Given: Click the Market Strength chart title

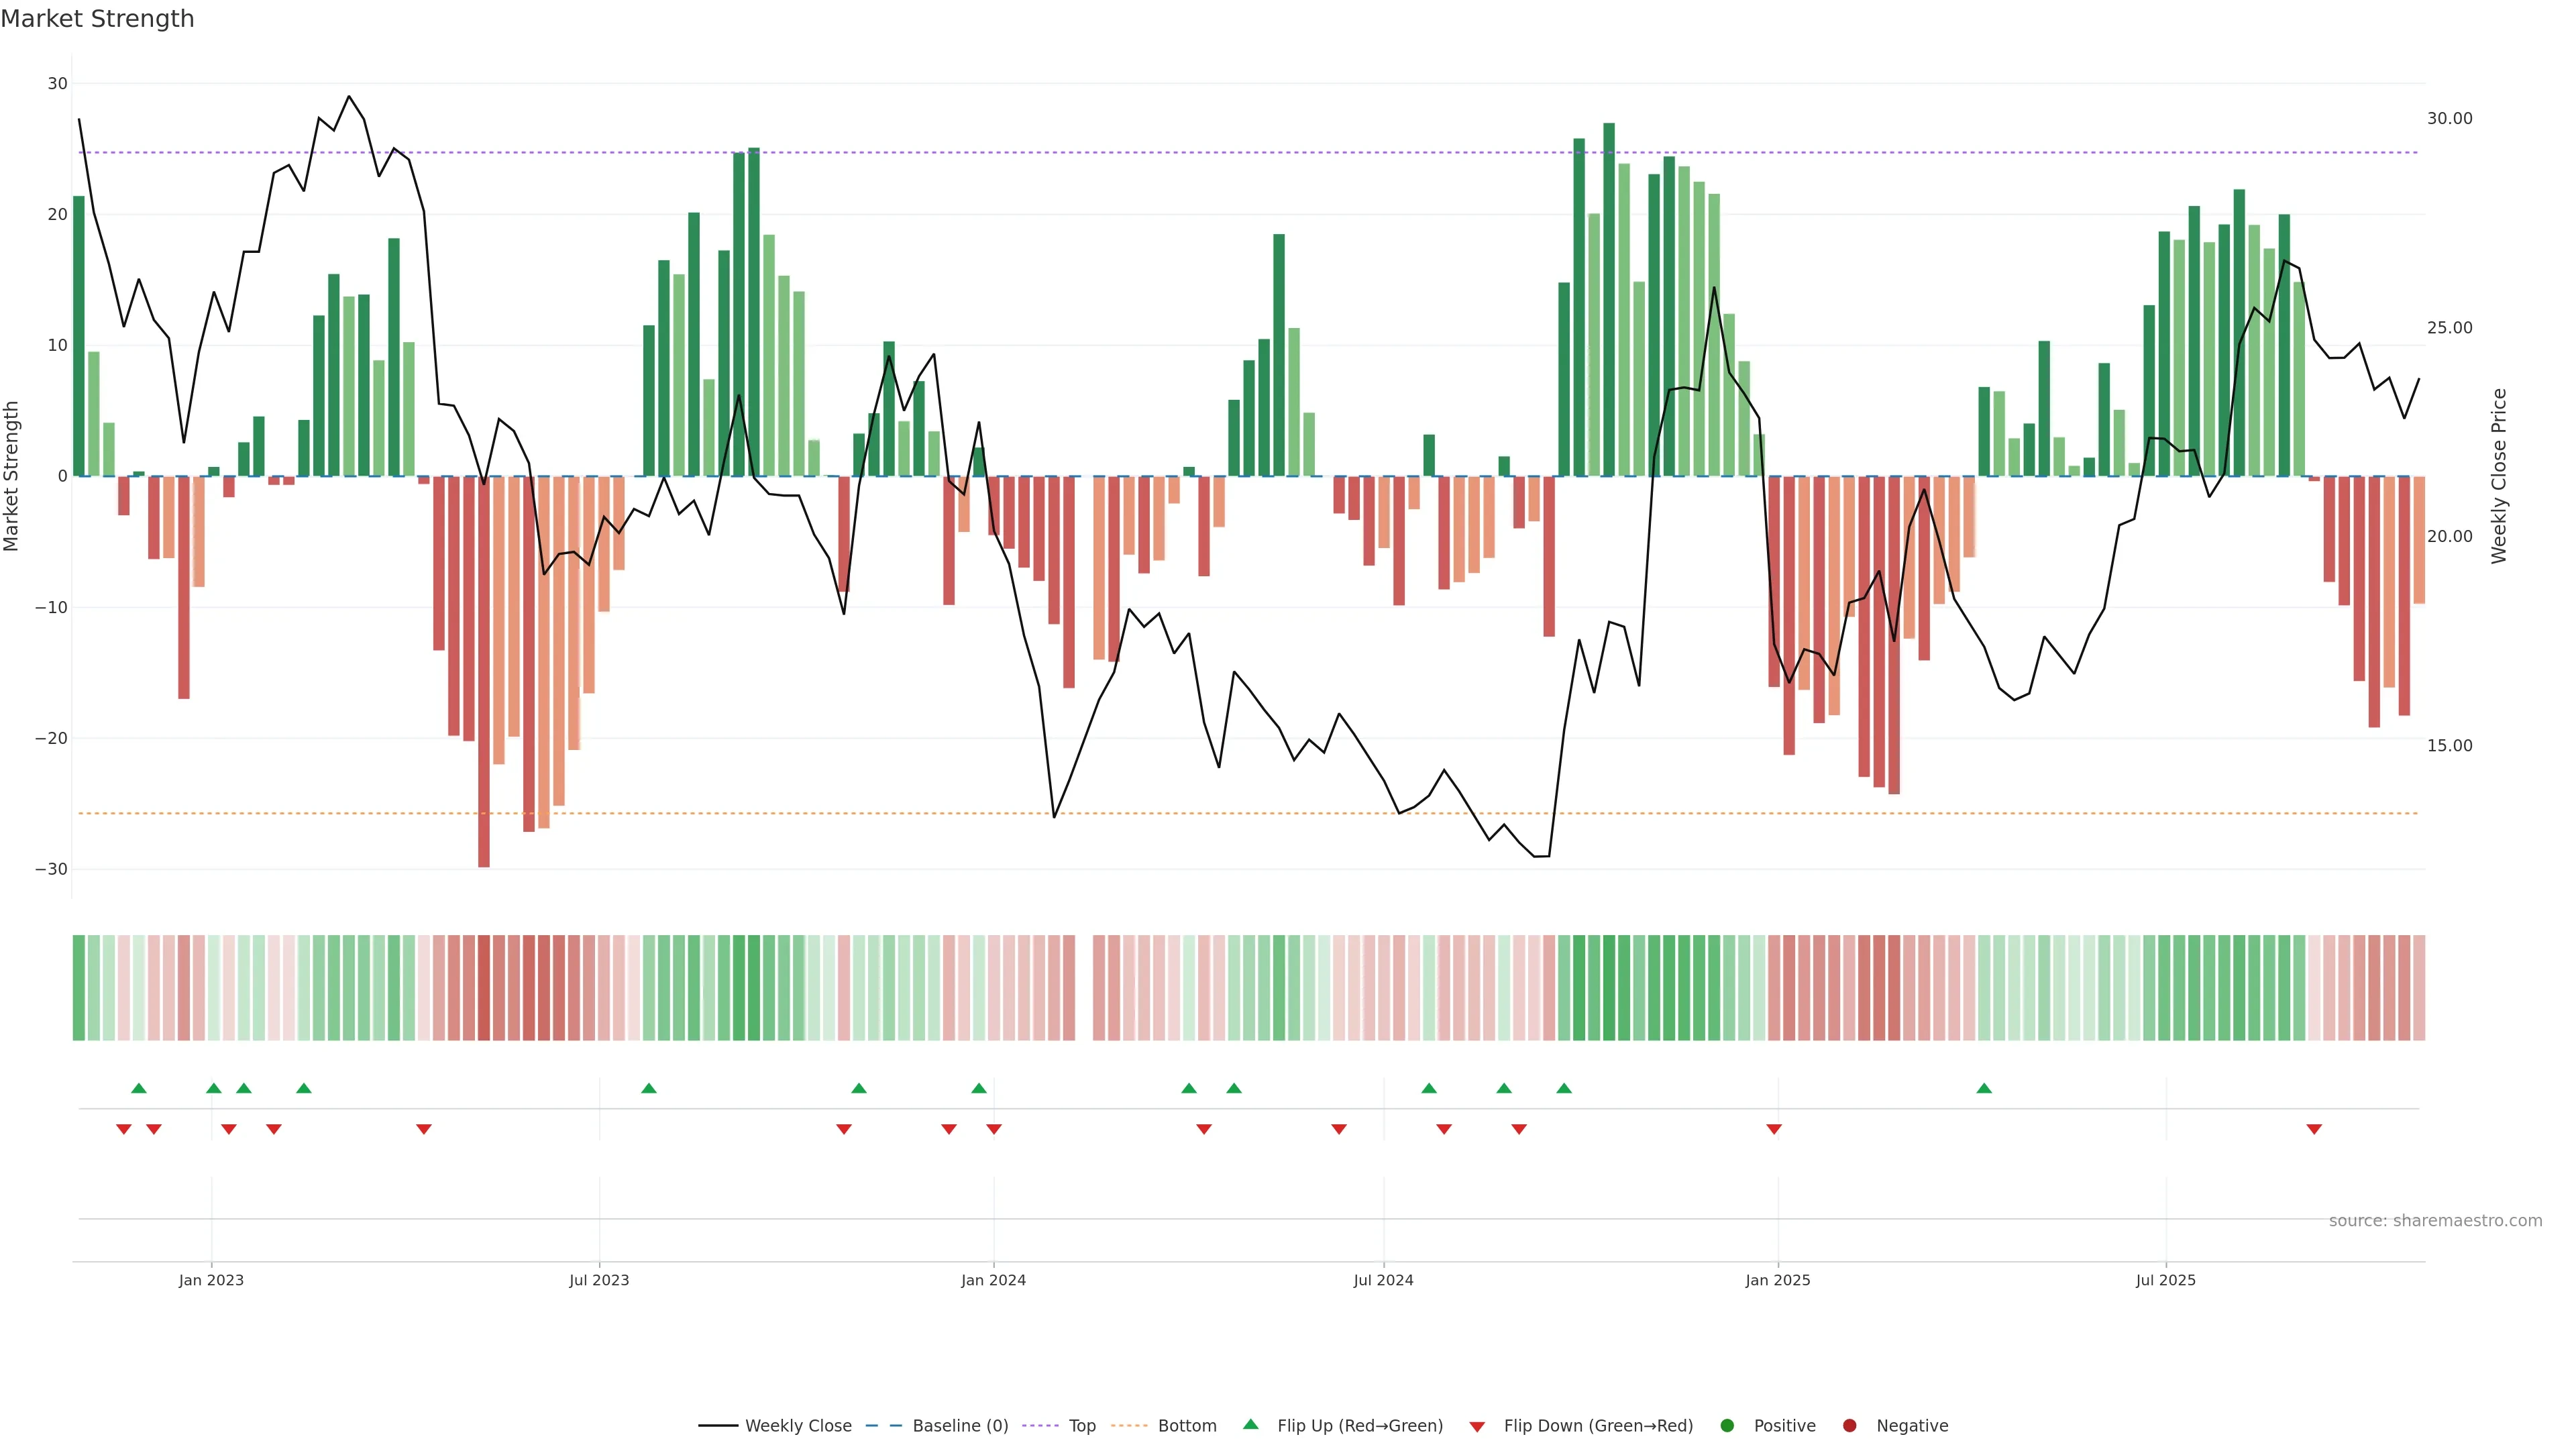Looking at the screenshot, I should (97, 19).
